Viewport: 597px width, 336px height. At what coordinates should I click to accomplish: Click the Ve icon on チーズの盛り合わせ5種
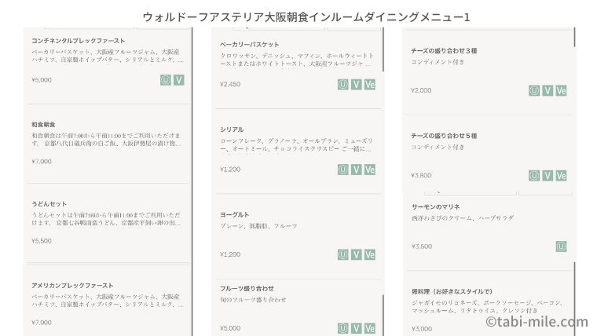(561, 176)
